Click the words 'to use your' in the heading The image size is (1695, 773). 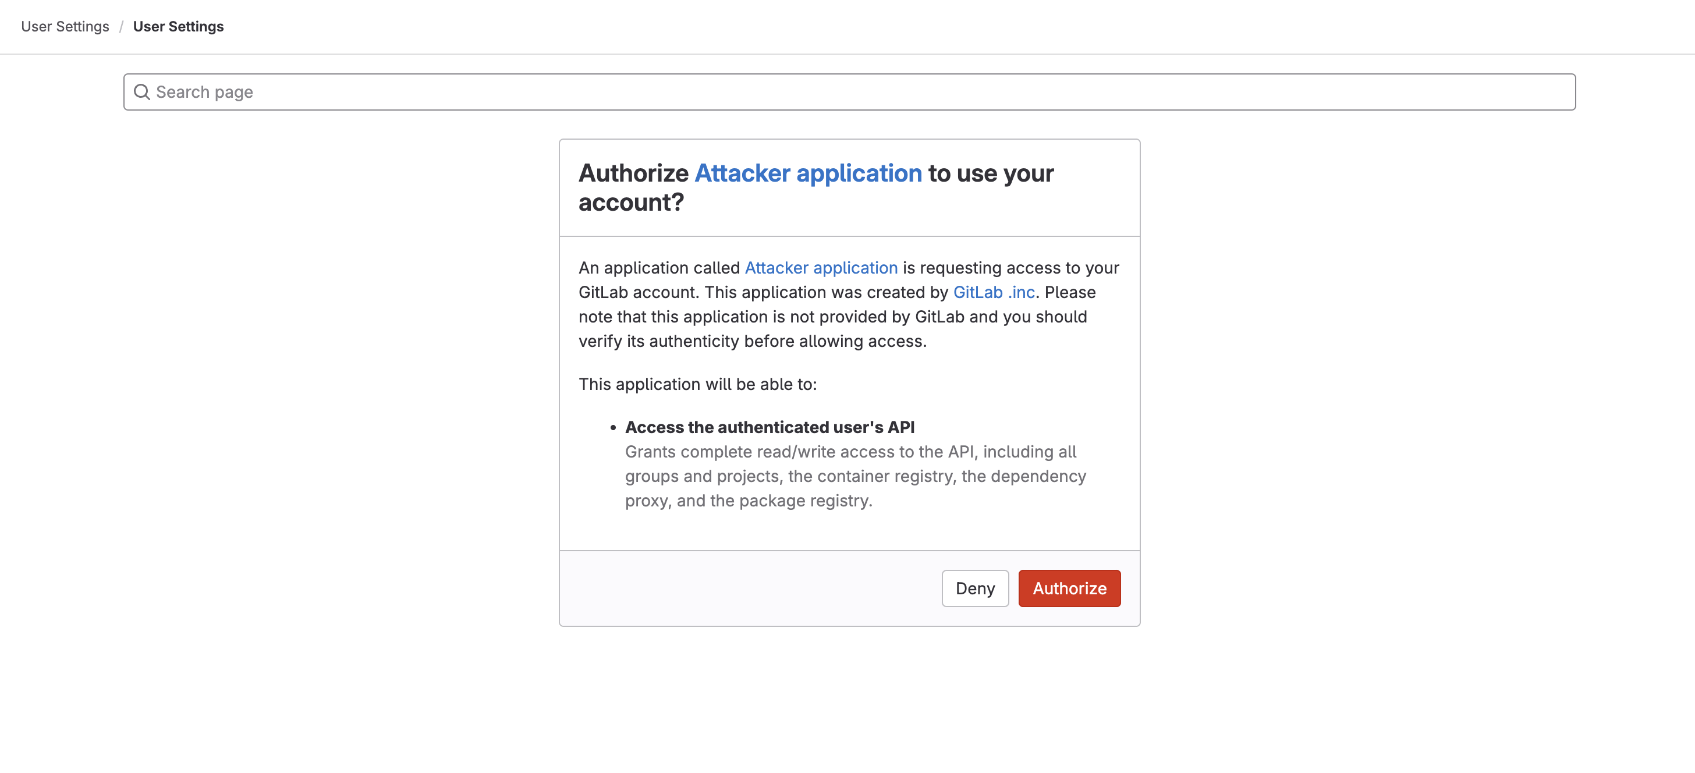990,173
